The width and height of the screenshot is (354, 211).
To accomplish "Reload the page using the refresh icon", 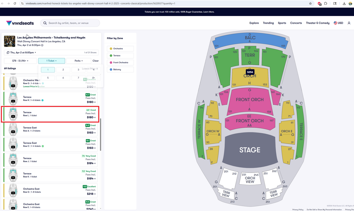I will 14,4.
